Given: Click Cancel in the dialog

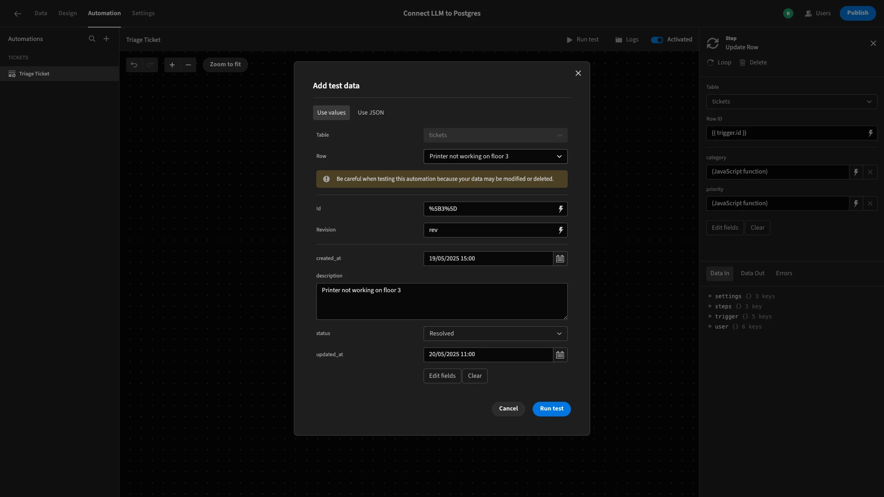Looking at the screenshot, I should click(x=508, y=409).
